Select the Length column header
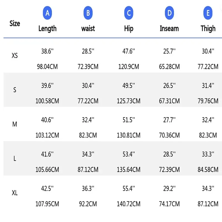 click(47, 29)
